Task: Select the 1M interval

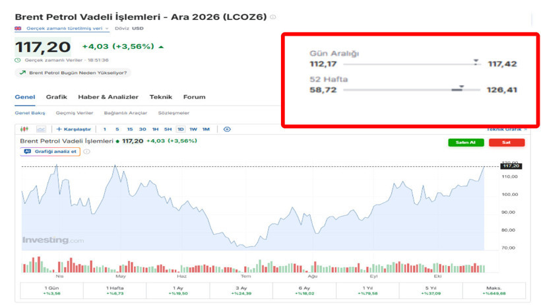Action: [x=206, y=129]
